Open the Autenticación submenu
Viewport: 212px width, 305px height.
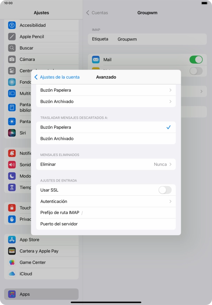106,201
